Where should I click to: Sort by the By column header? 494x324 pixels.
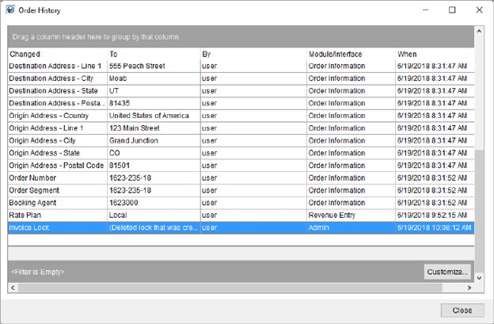tap(253, 54)
